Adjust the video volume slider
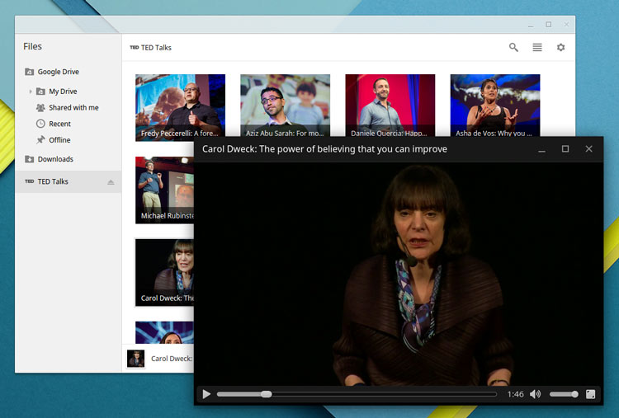Viewport: 619px width, 418px height. (x=564, y=394)
